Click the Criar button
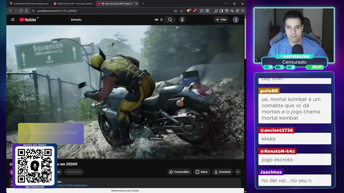Viewport: 344px width, 193px height. (221, 20)
